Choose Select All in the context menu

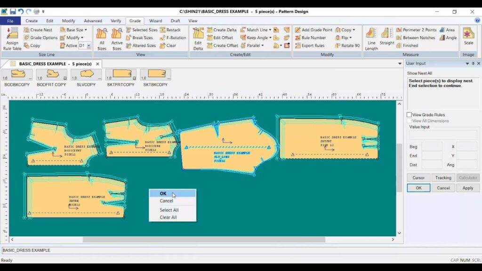169,210
